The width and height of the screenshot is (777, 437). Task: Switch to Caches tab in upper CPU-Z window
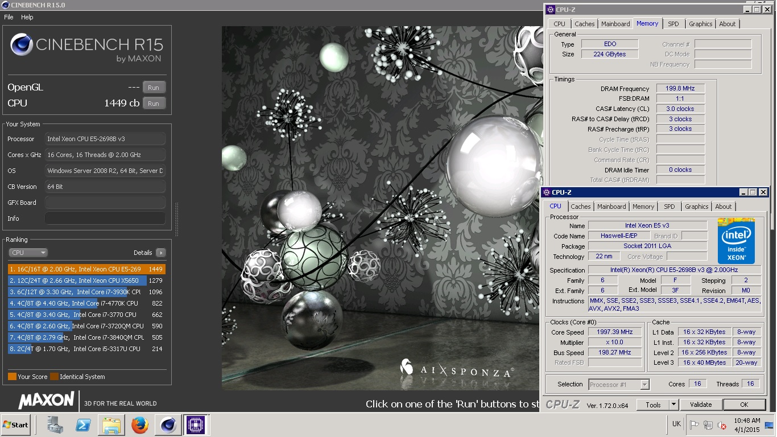584,24
